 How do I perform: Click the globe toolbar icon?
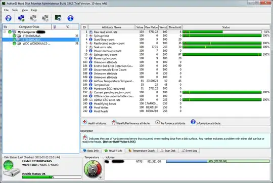[9, 18]
